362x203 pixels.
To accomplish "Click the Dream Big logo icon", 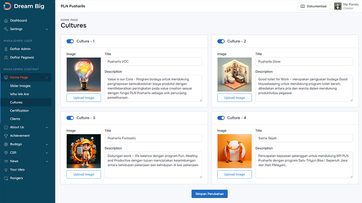I will pyautogui.click(x=7, y=6).
